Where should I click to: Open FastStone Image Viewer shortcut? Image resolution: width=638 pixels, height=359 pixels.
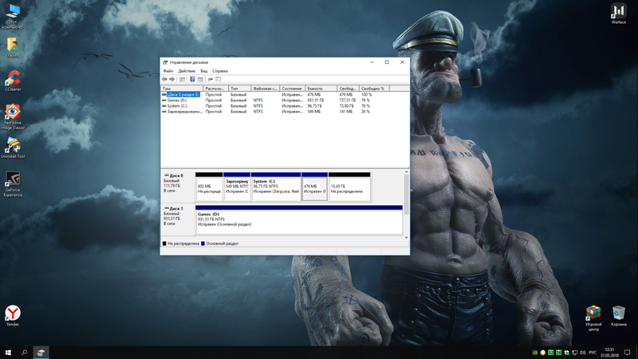pos(13,116)
